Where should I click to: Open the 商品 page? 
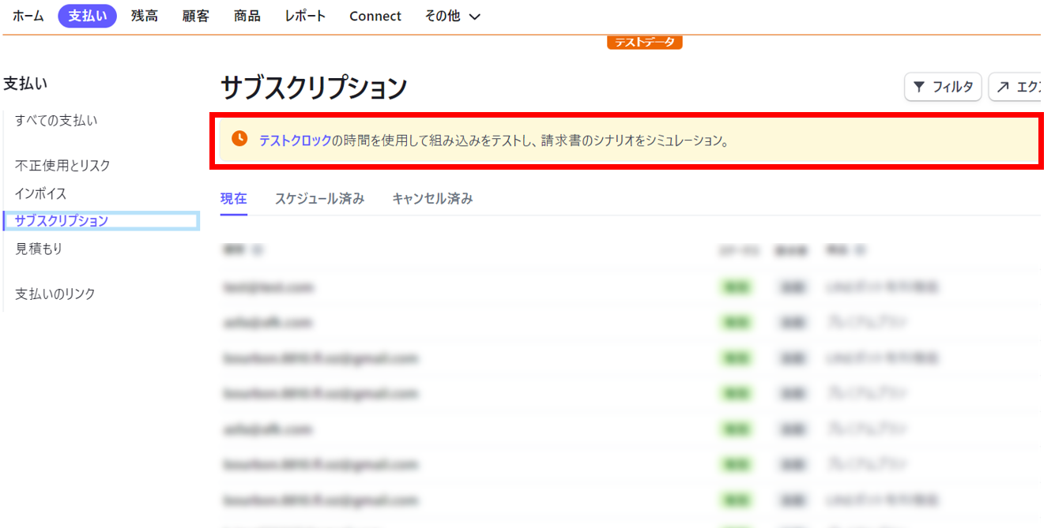coord(247,15)
